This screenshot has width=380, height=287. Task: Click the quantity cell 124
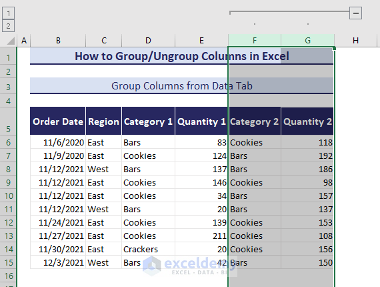[201, 156]
